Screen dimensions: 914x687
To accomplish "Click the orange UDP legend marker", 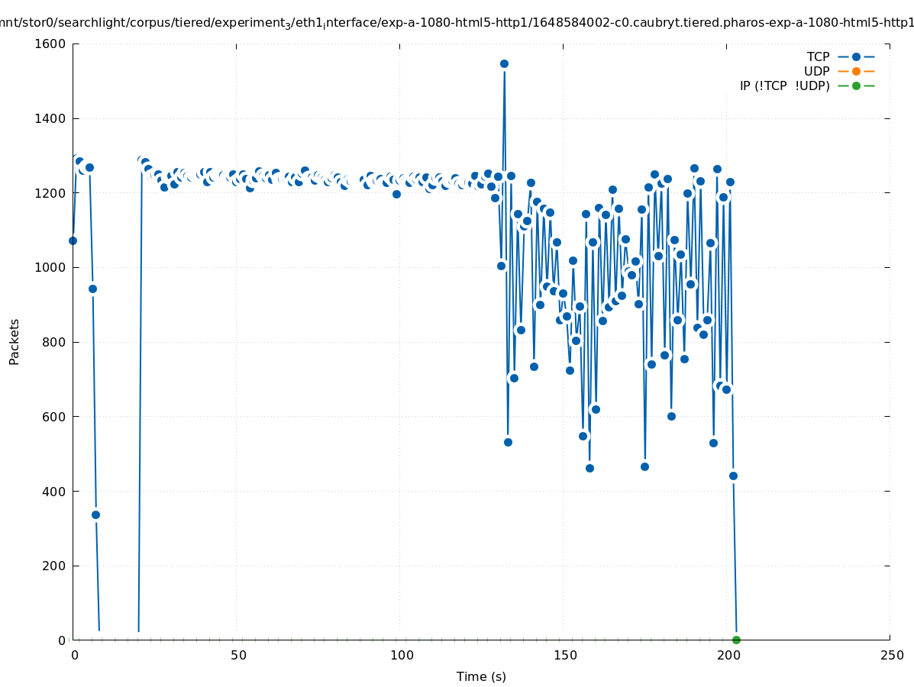I will [x=856, y=71].
